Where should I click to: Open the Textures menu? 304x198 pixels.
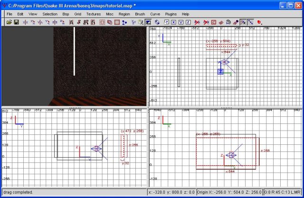pyautogui.click(x=94, y=14)
